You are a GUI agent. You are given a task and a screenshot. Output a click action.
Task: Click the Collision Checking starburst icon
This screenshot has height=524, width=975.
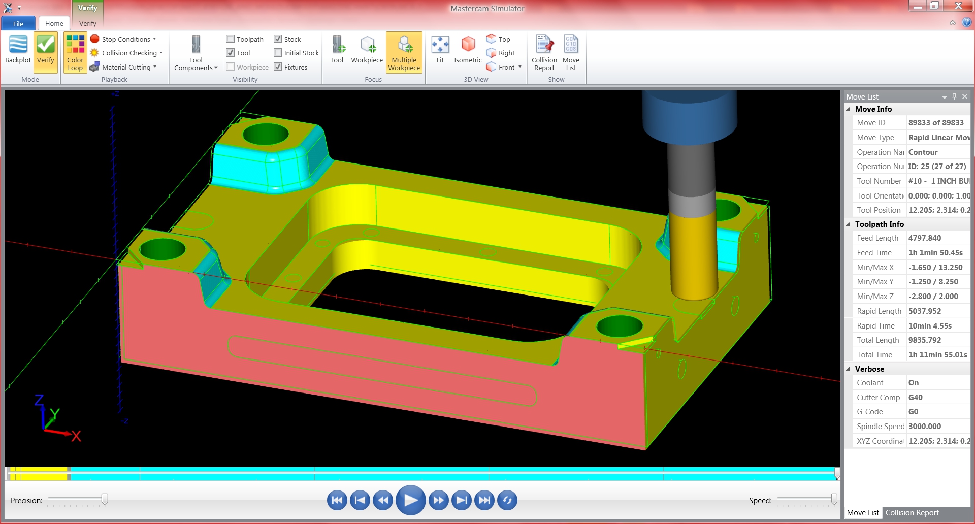point(94,53)
